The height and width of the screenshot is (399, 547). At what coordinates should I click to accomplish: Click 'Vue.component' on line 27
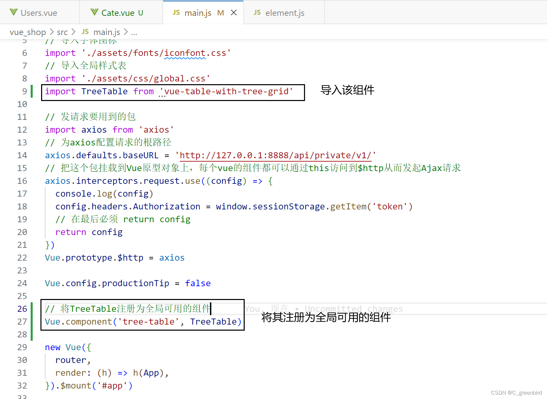pos(79,322)
